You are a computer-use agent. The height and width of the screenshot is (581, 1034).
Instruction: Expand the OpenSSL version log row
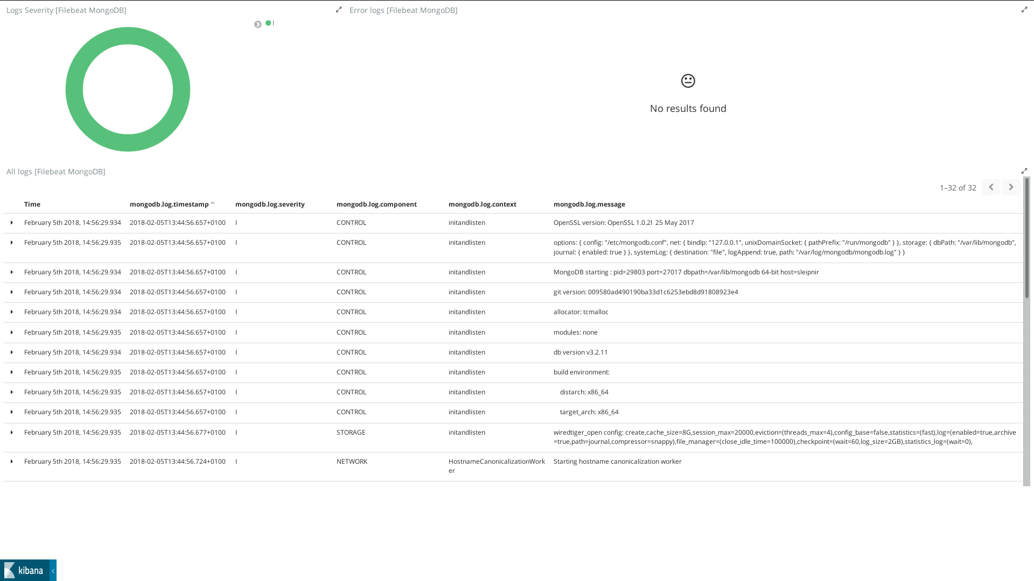[11, 222]
